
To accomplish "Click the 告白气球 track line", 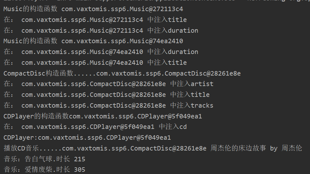I will click(44, 159).
